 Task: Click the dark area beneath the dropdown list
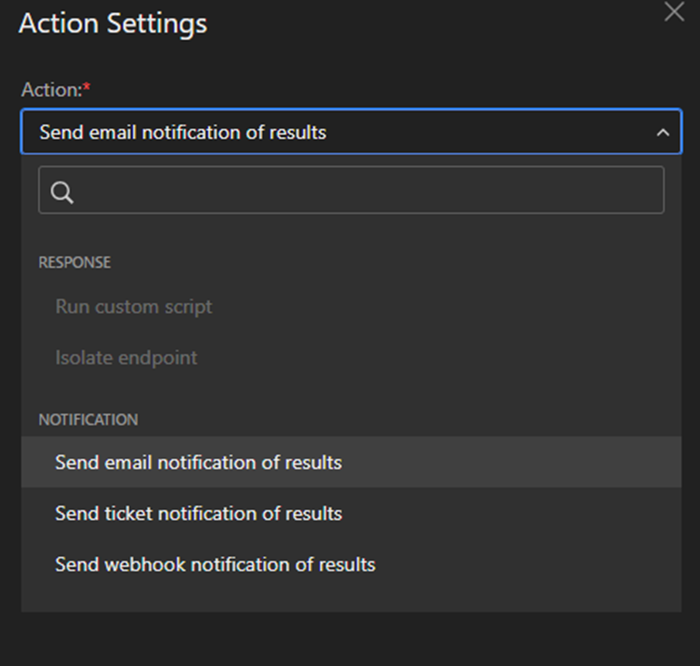pos(350,639)
